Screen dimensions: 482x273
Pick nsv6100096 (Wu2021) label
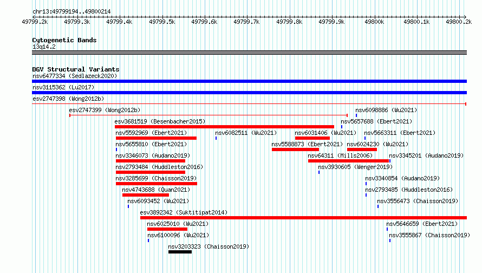coord(178,235)
